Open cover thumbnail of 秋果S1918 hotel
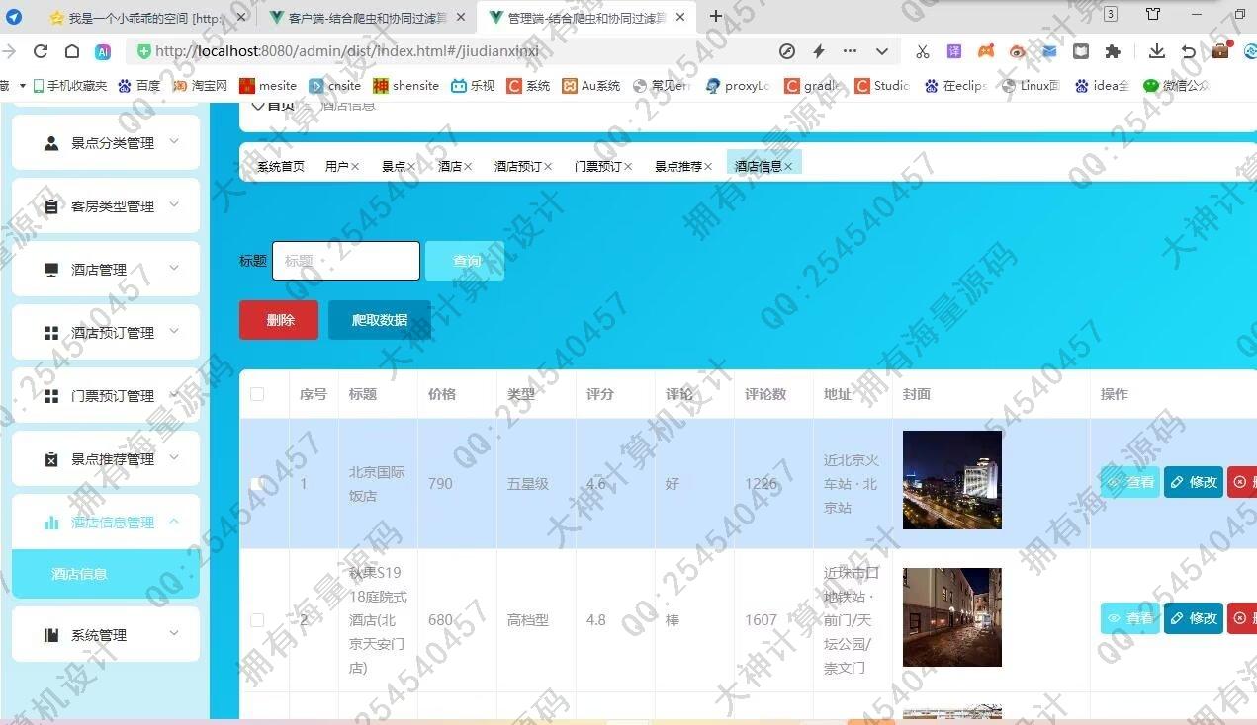 click(952, 617)
